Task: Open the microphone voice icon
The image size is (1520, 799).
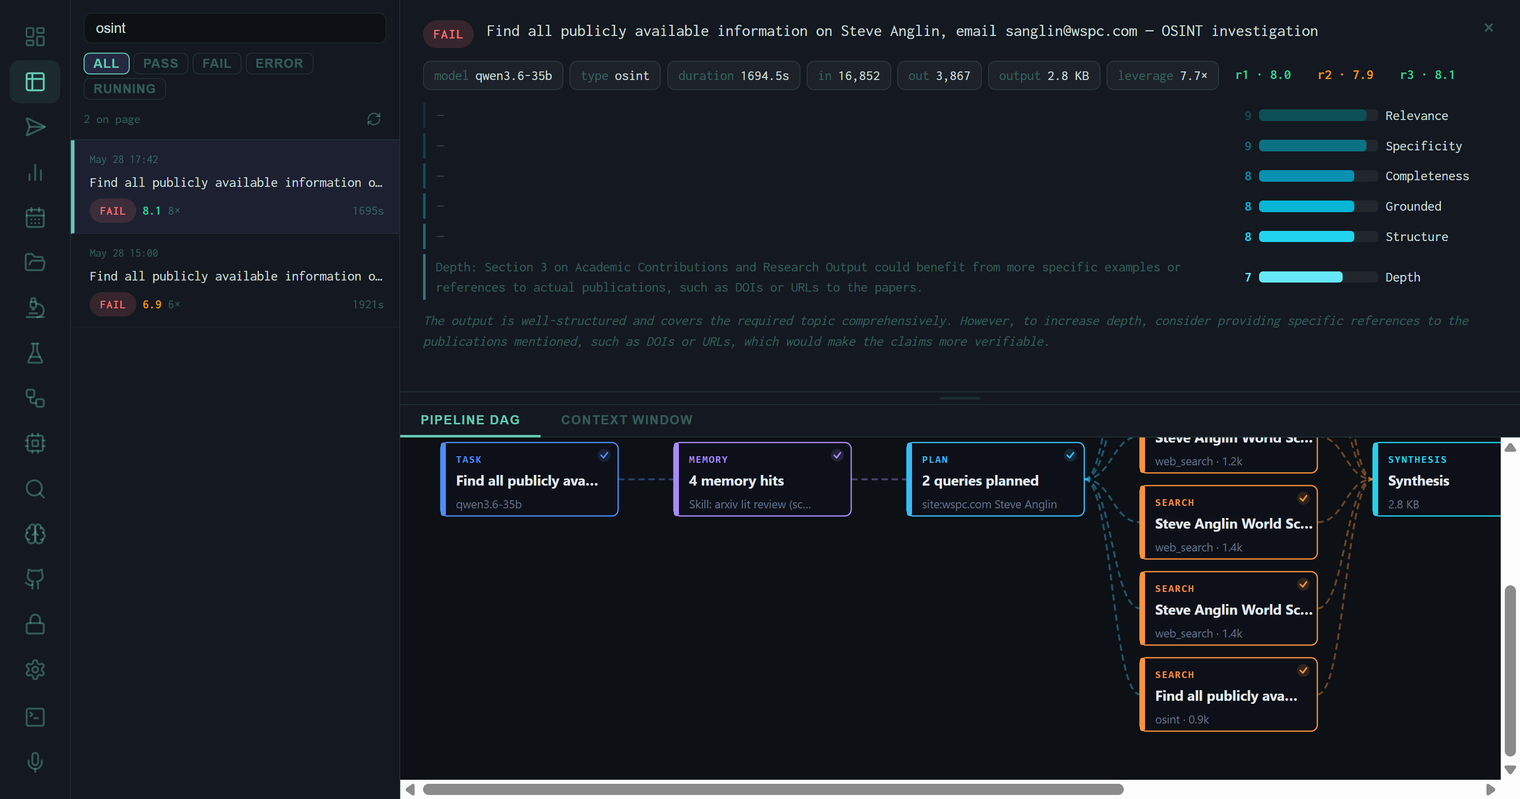Action: (35, 762)
